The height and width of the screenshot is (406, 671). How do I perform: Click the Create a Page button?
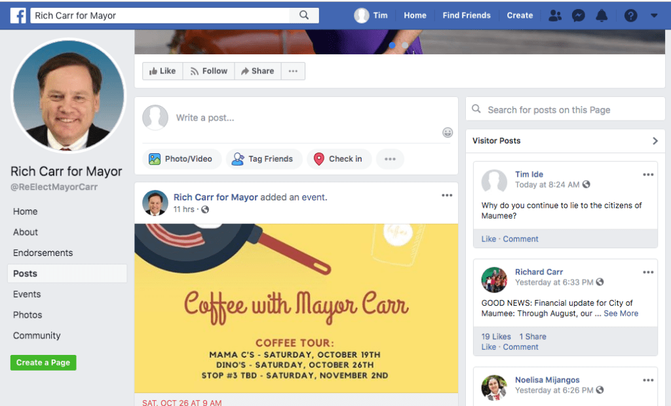pos(43,363)
